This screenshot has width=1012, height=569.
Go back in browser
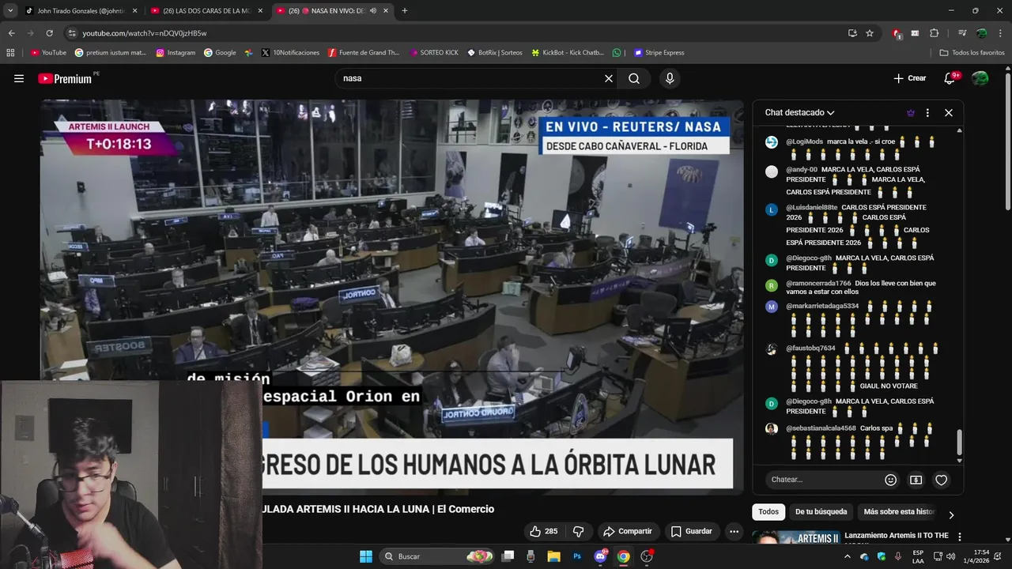(x=11, y=33)
